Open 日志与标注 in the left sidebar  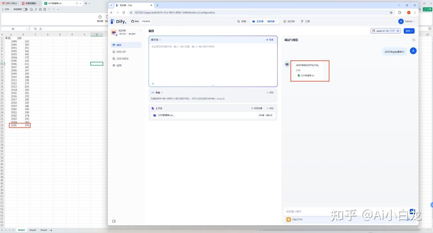pyautogui.click(x=122, y=58)
